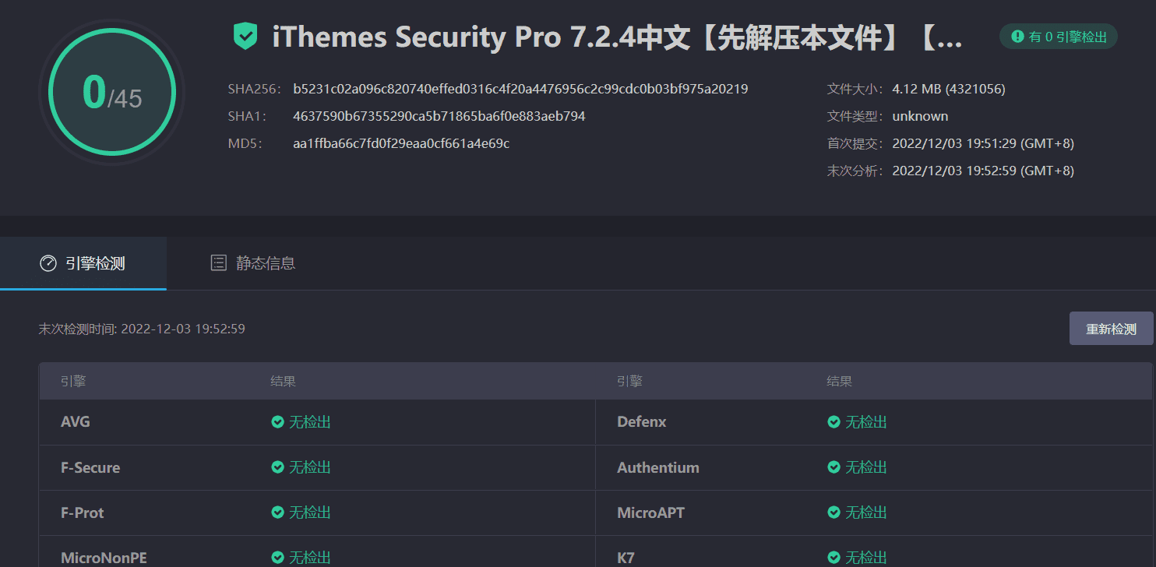Click 无检出 result text for Authentium
1156x567 pixels.
866,467
